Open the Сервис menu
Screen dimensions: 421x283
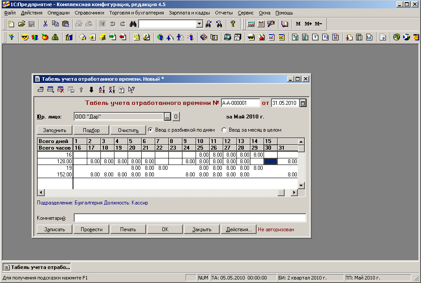click(246, 13)
